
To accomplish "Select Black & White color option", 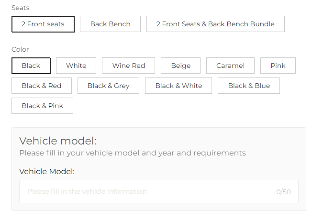I will tap(179, 86).
